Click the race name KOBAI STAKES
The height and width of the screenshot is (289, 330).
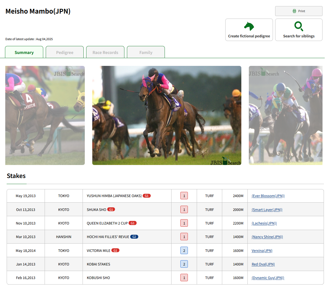coord(98,264)
